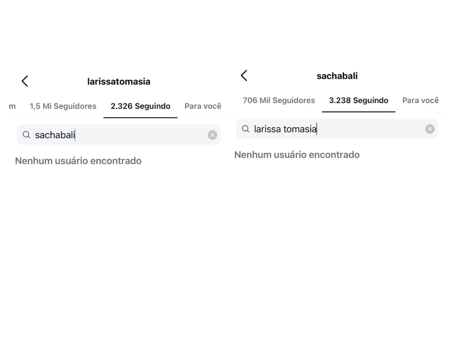Viewport: 457px width, 343px height.
Task: Focus the search field containing 'sachabali'
Action: (x=119, y=135)
